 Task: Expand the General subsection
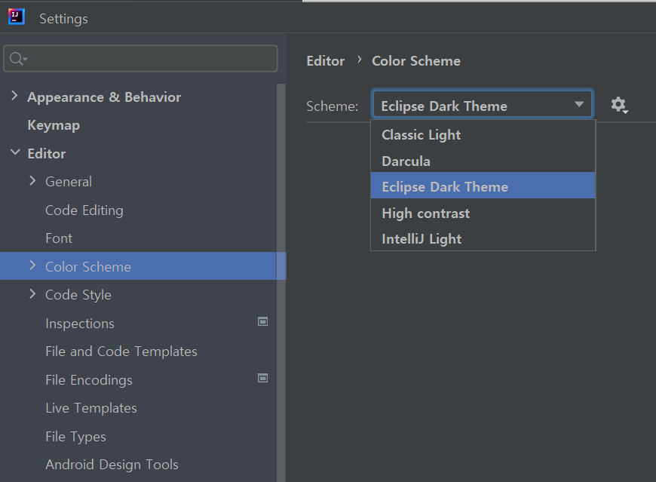(32, 181)
